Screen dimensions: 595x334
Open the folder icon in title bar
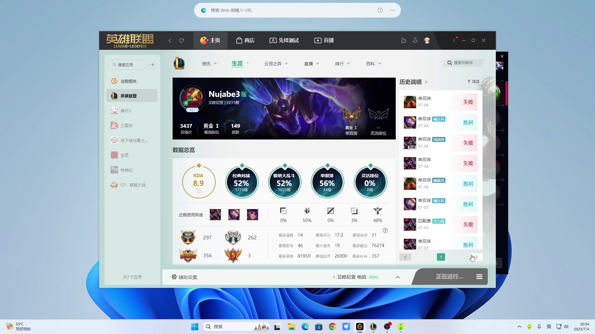403,41
